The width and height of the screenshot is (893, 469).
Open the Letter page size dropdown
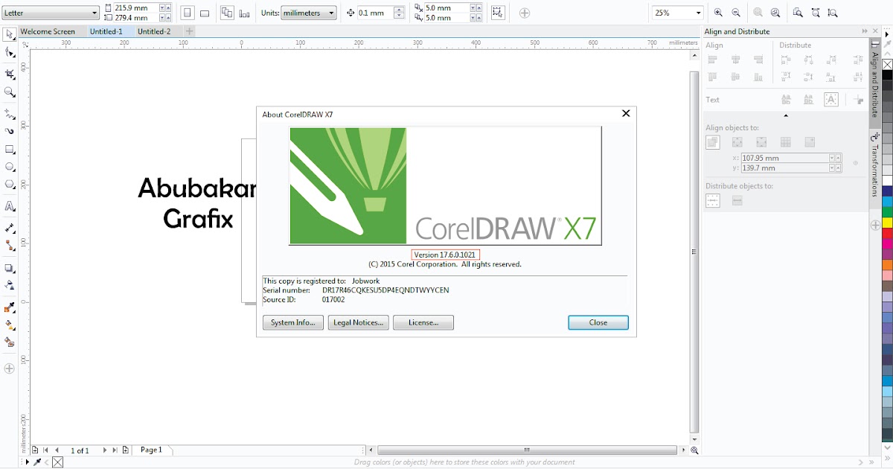coord(95,13)
